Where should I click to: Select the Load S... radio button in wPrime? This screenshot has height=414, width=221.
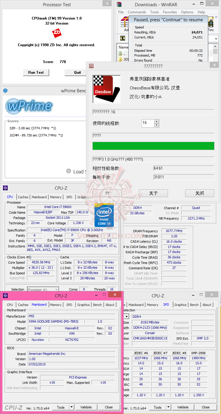click(69, 171)
